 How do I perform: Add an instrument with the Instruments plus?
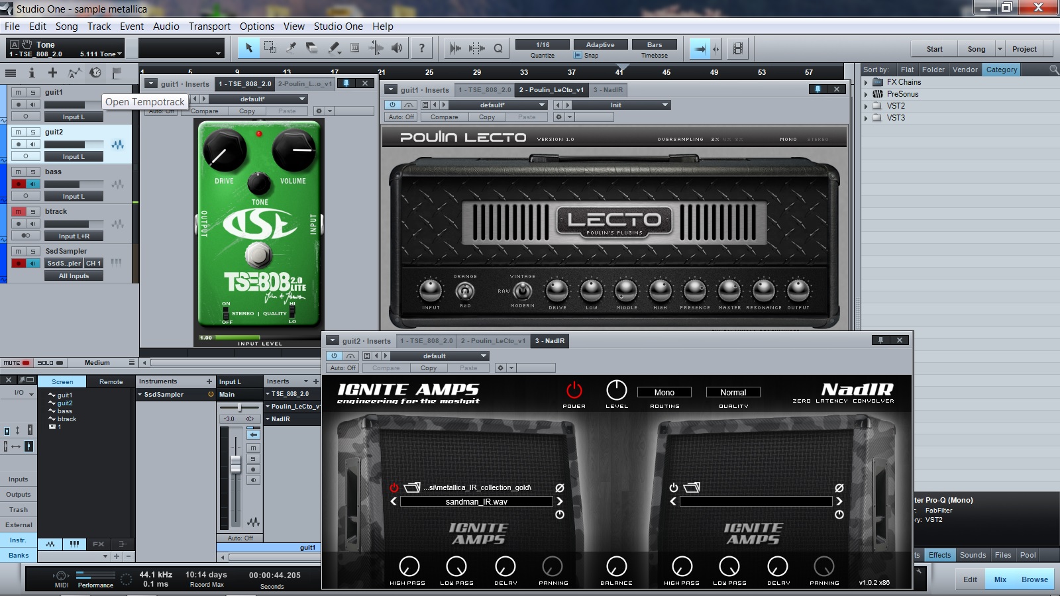pos(209,381)
